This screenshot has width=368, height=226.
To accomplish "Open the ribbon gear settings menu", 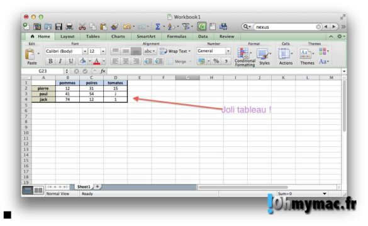I will tap(340, 36).
